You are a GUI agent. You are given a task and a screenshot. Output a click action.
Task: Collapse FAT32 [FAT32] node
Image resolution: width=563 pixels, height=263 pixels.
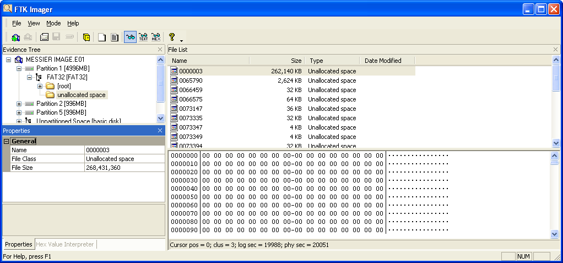click(x=29, y=77)
